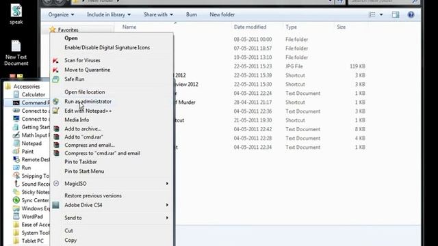Click the Safe Run icon
This screenshot has width=438, height=246.
[x=55, y=79]
